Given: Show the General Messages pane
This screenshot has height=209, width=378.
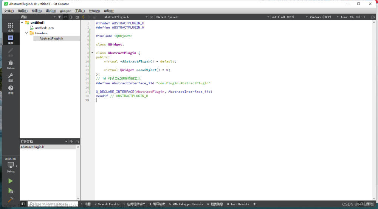Looking at the screenshot, I should 215,204.
